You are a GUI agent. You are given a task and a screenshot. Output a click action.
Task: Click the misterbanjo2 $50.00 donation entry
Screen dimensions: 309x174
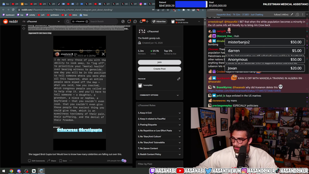pyautogui.click(x=265, y=42)
